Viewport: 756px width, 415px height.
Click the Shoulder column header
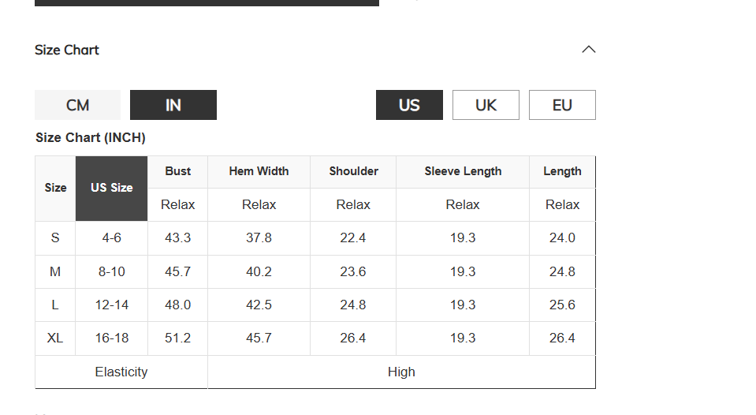click(x=353, y=172)
